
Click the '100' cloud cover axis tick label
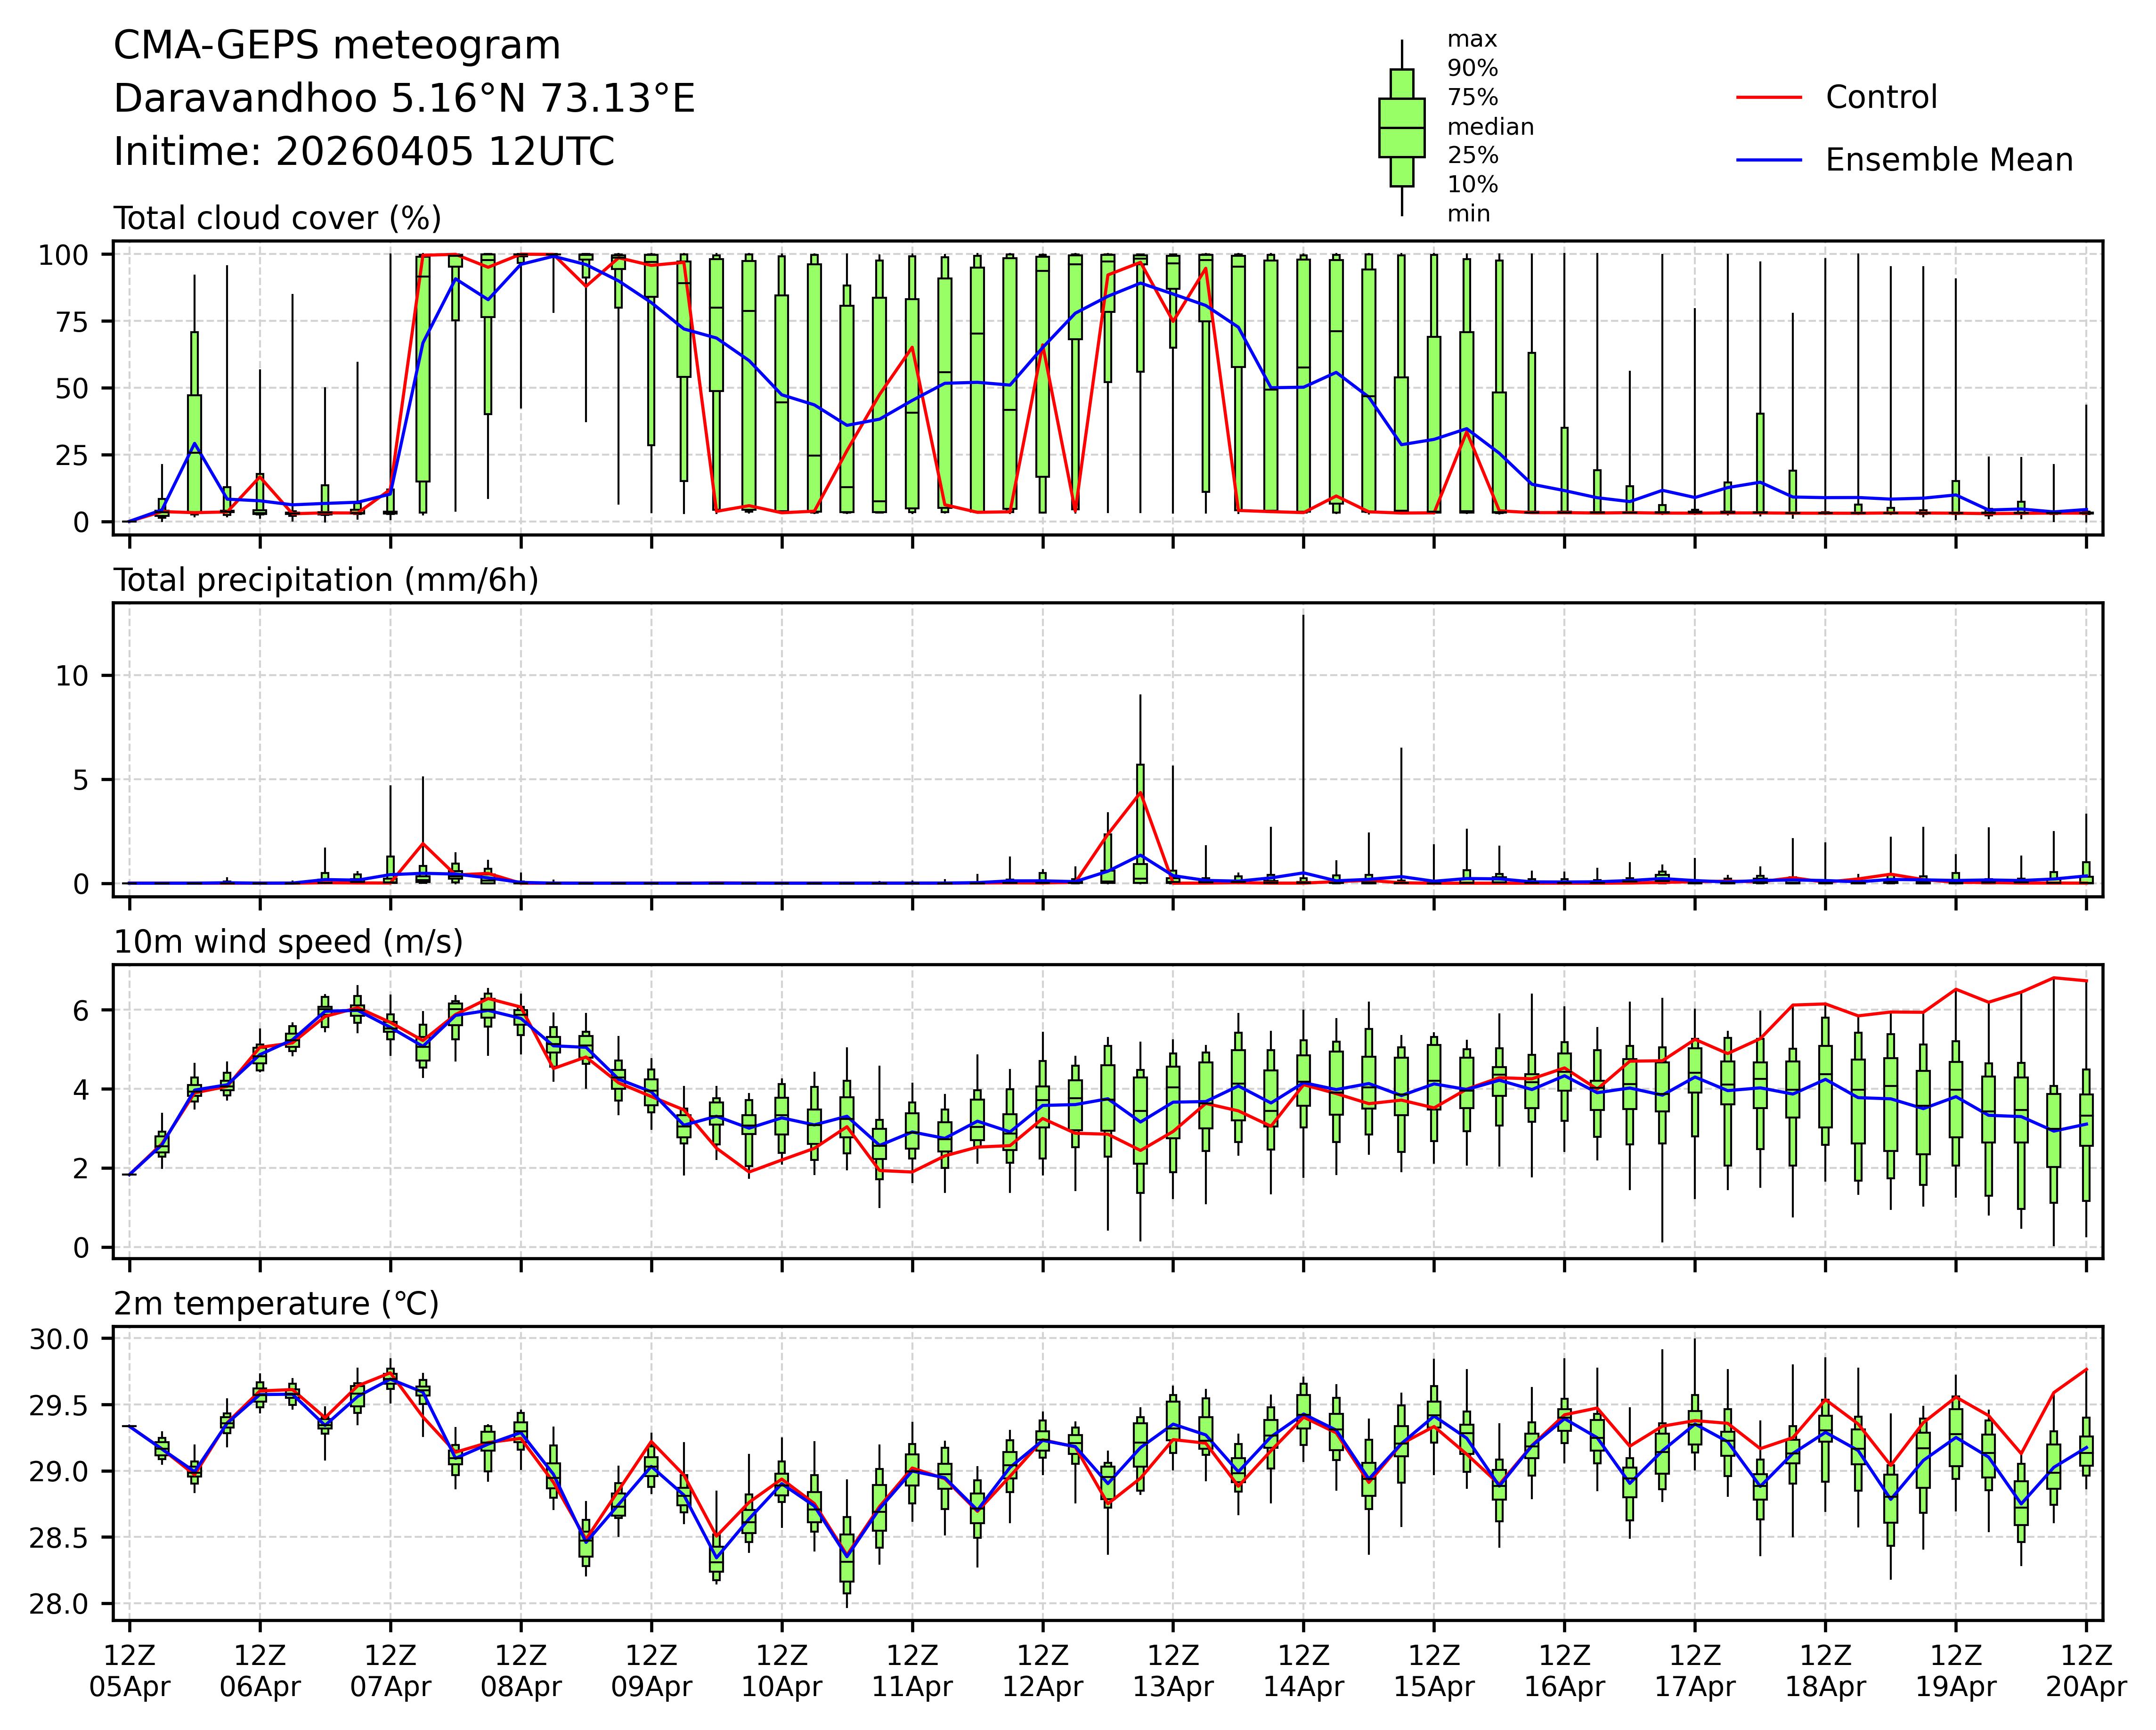pyautogui.click(x=64, y=255)
